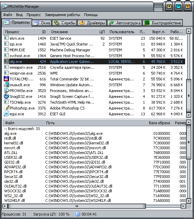Viewport: 194px width, 219px height.
Task: Open the Завершение работы menu
Action: (x=63, y=15)
